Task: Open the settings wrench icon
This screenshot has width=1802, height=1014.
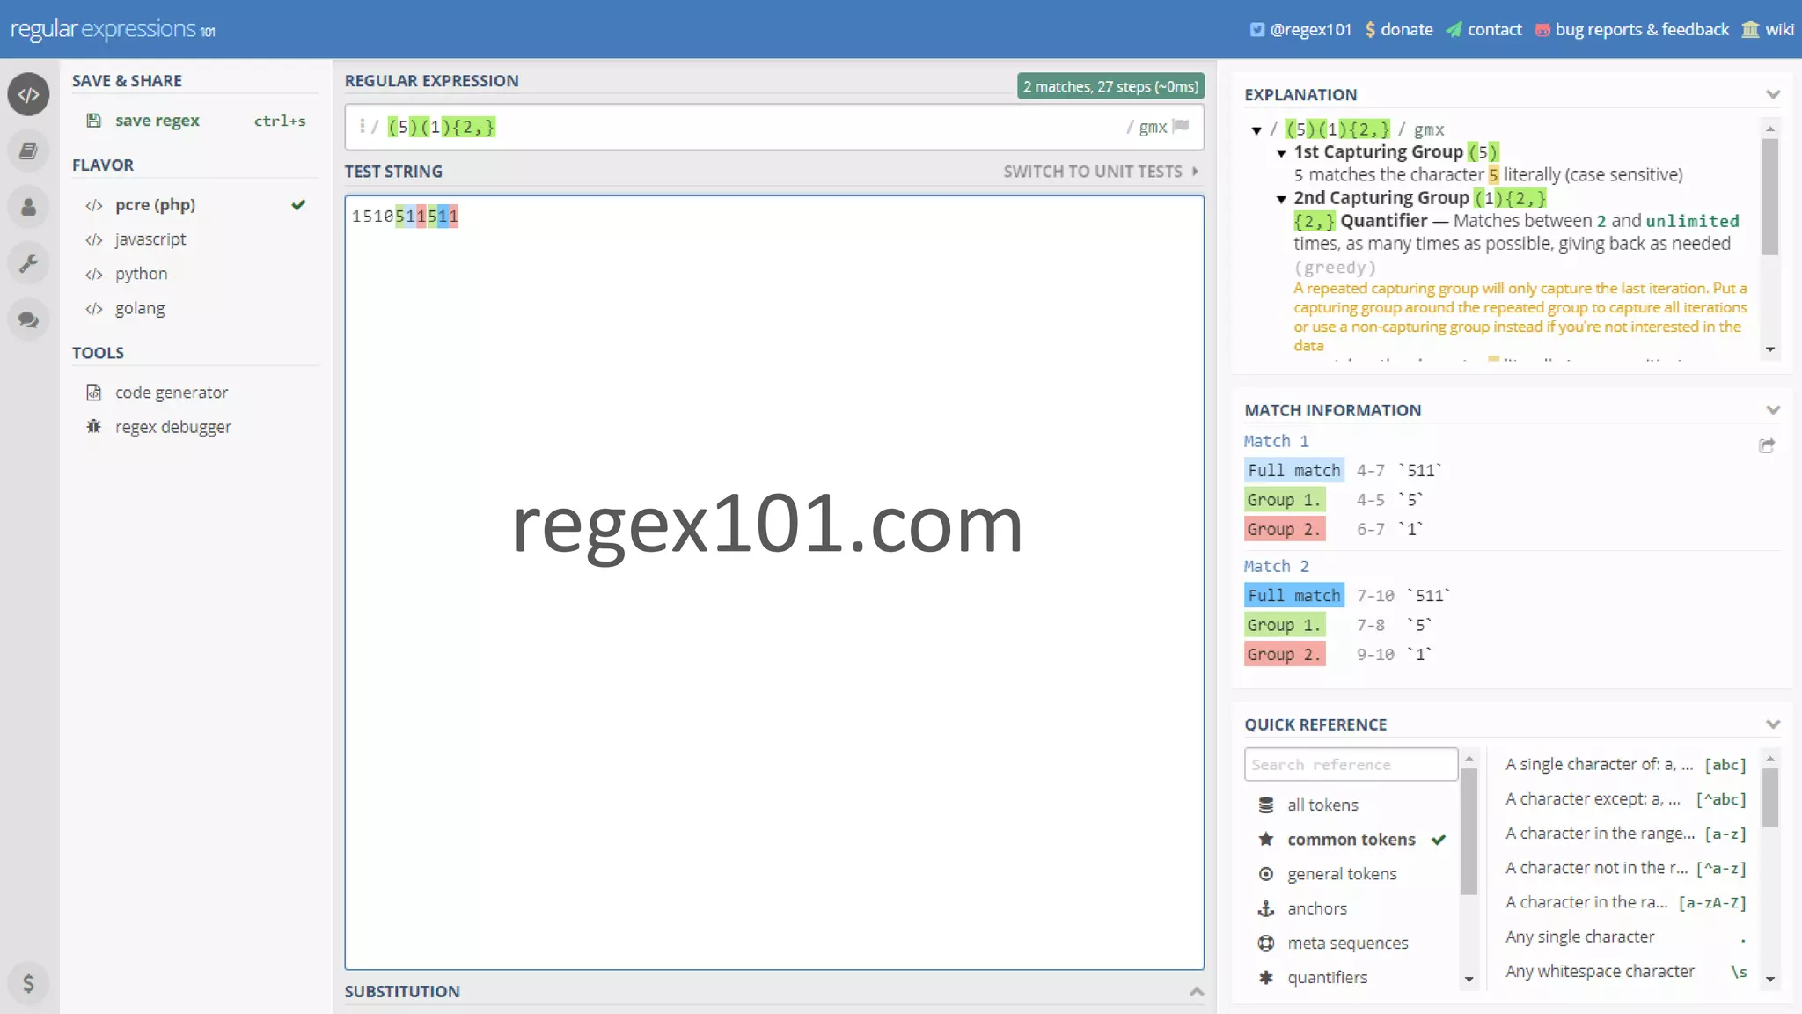Action: 28,263
